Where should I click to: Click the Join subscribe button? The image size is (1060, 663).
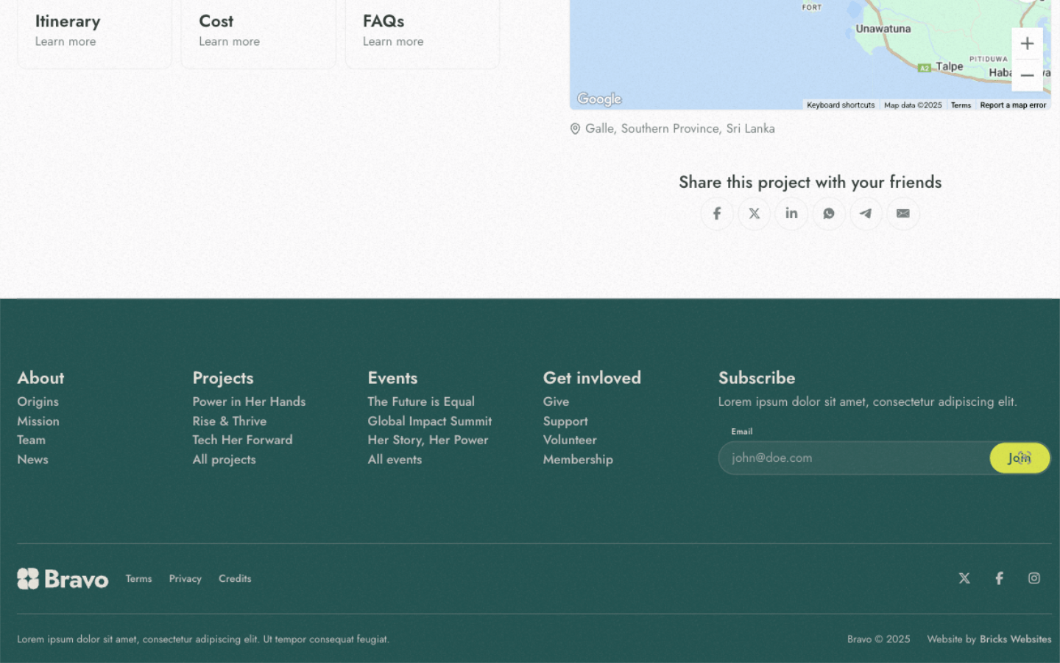(x=1019, y=458)
